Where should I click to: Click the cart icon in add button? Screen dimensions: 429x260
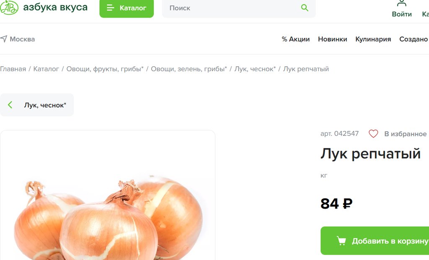341,241
